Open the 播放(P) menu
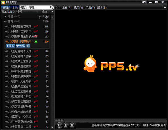The height and width of the screenshot is (130, 168). tap(67, 8)
